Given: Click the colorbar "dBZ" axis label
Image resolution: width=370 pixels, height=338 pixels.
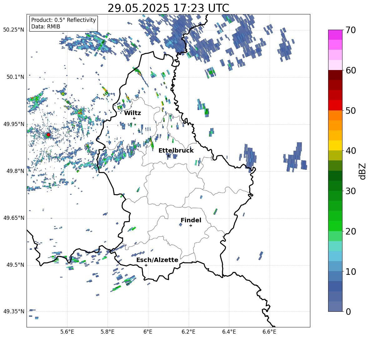Looking at the screenshot, I should tap(363, 171).
